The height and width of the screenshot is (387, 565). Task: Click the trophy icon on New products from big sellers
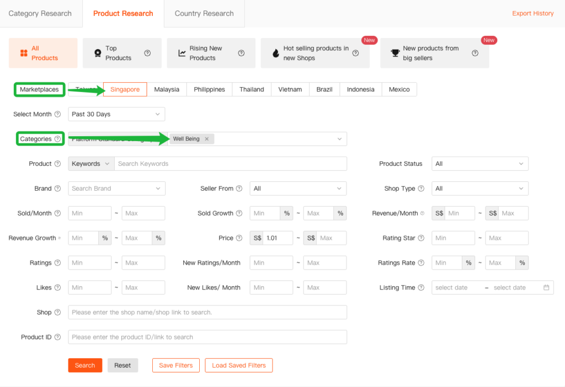(x=395, y=53)
